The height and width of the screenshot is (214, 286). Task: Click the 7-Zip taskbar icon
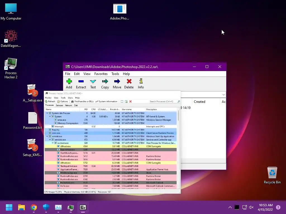[83, 207]
